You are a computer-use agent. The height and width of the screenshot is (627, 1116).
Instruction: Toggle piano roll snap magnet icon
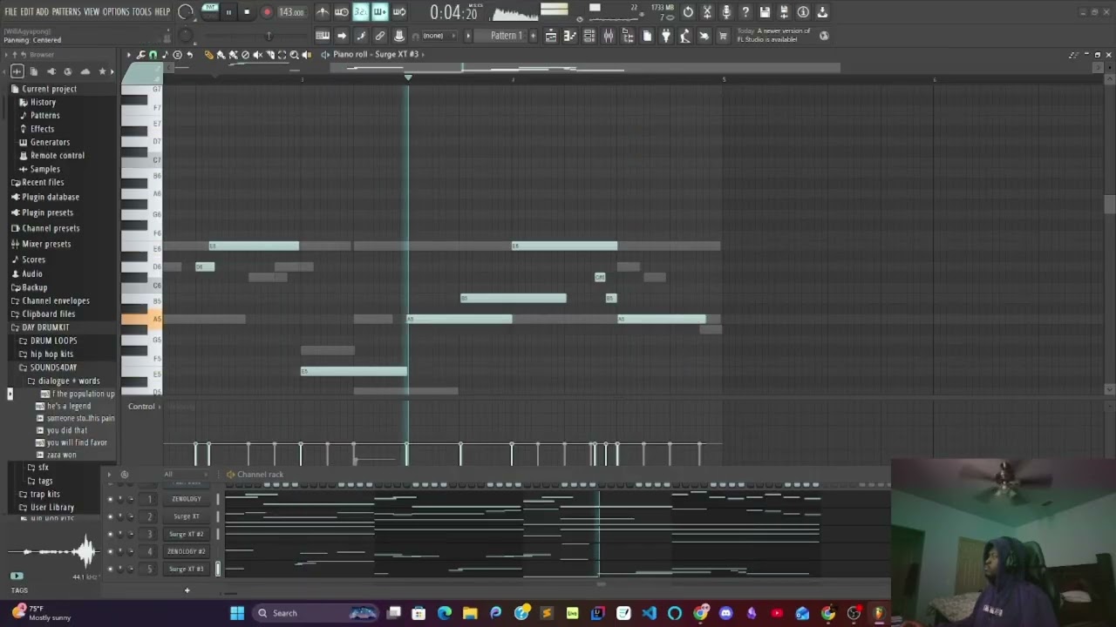click(x=153, y=55)
